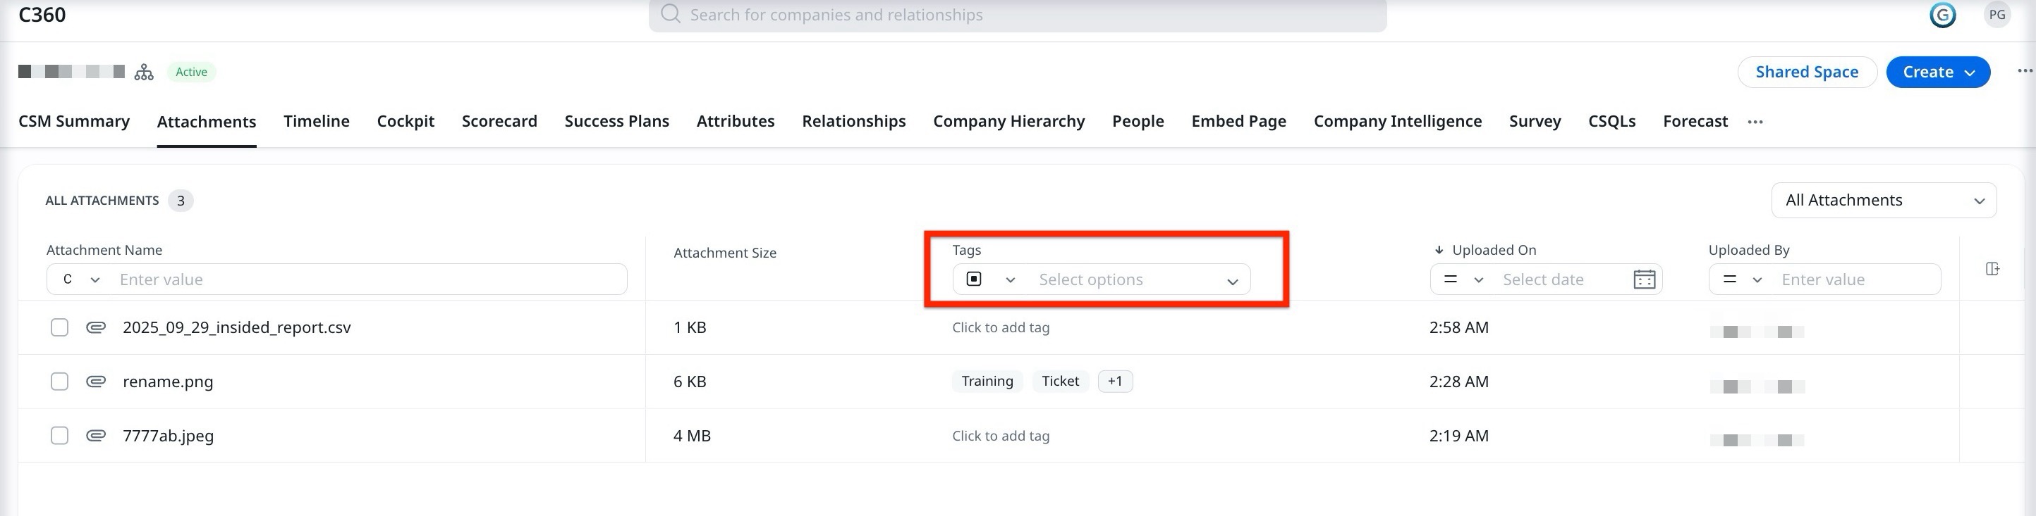Image resolution: width=2036 pixels, height=516 pixels.
Task: Click paperclip icon for rename.png
Action: 96,381
